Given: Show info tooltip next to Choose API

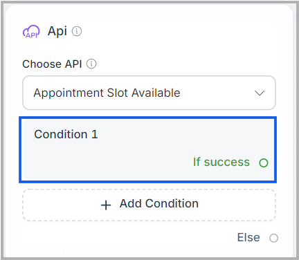Looking at the screenshot, I should click(91, 64).
